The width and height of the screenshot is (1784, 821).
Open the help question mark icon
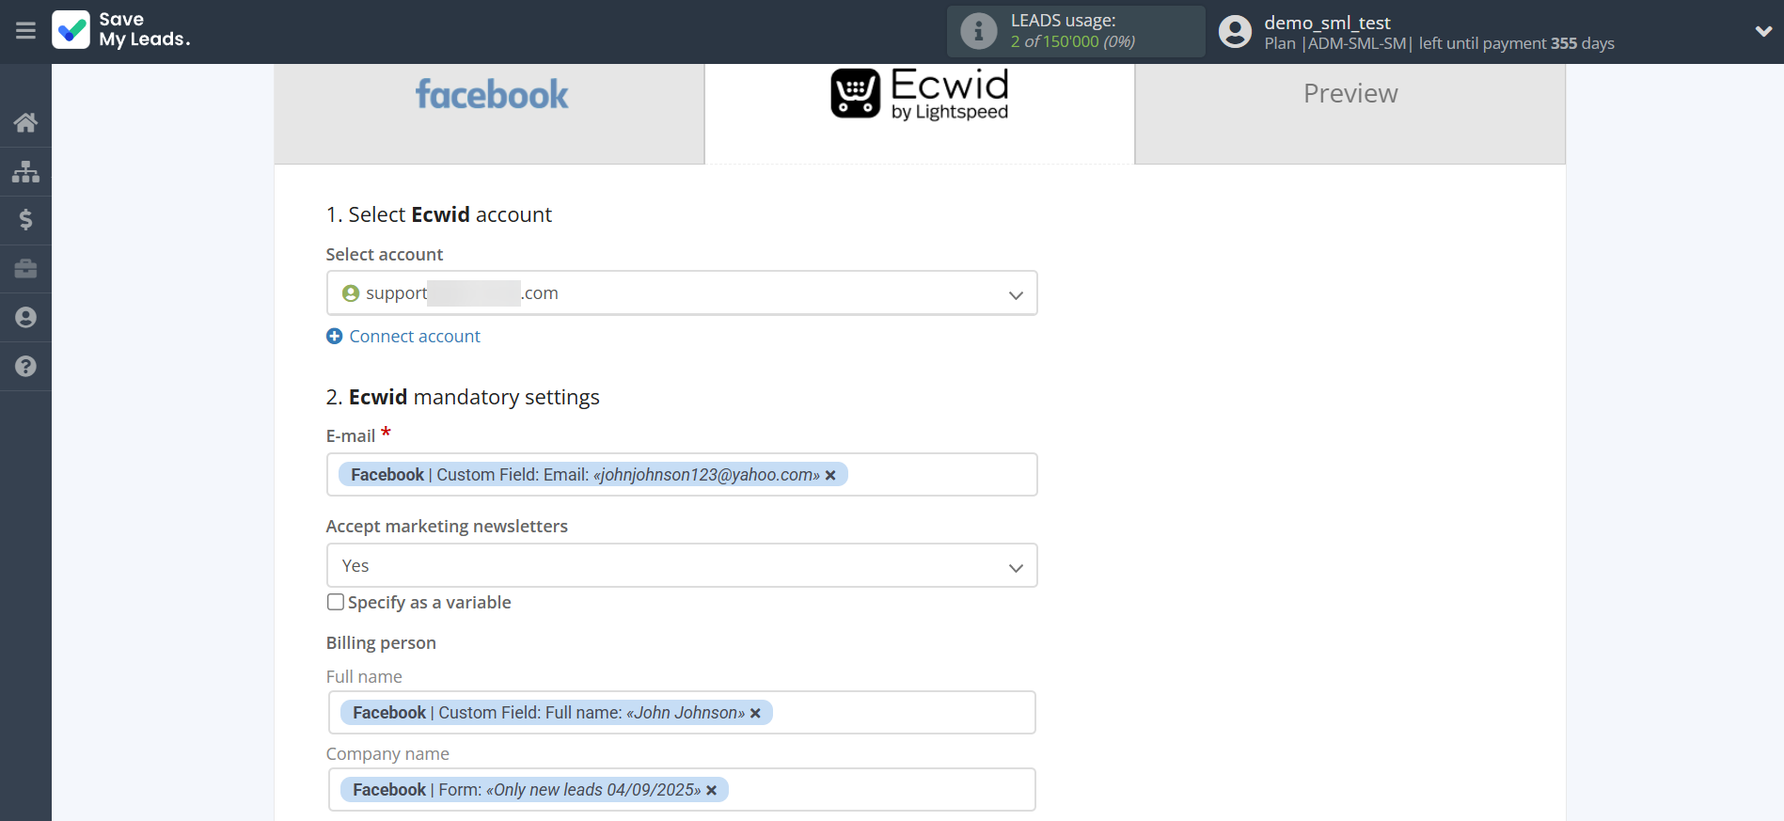[x=25, y=367]
